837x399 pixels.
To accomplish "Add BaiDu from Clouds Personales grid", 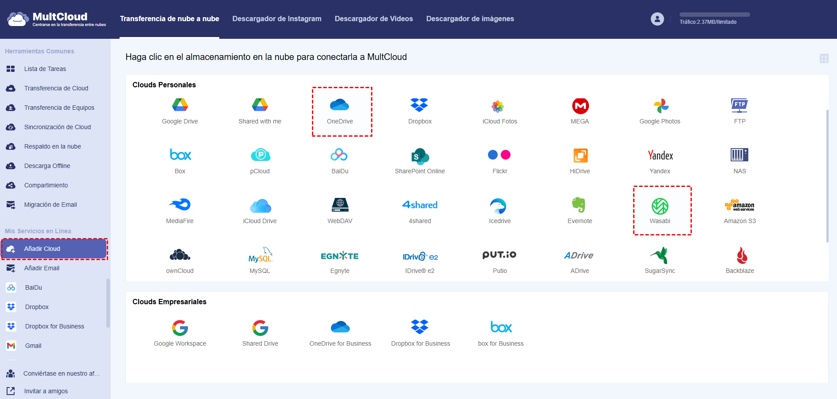I will 340,161.
